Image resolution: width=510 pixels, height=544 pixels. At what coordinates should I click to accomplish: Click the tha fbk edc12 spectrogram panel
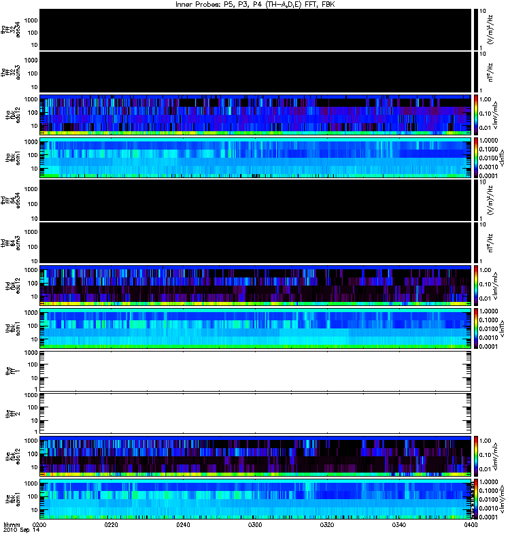coord(256,115)
